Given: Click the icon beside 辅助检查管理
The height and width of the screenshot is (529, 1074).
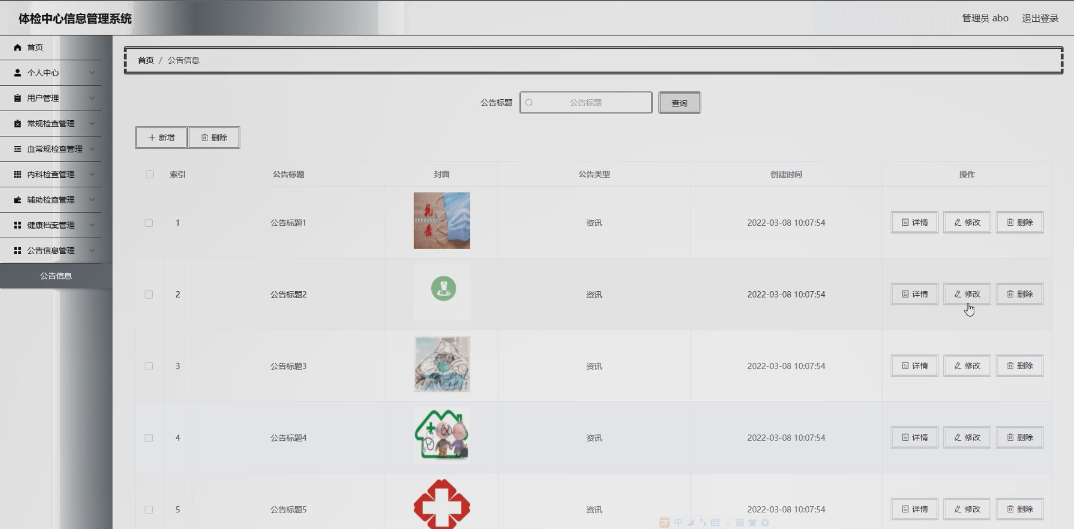Looking at the screenshot, I should pyautogui.click(x=18, y=200).
